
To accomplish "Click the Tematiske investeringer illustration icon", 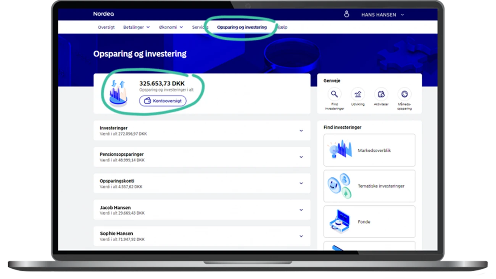I will coord(339,186).
